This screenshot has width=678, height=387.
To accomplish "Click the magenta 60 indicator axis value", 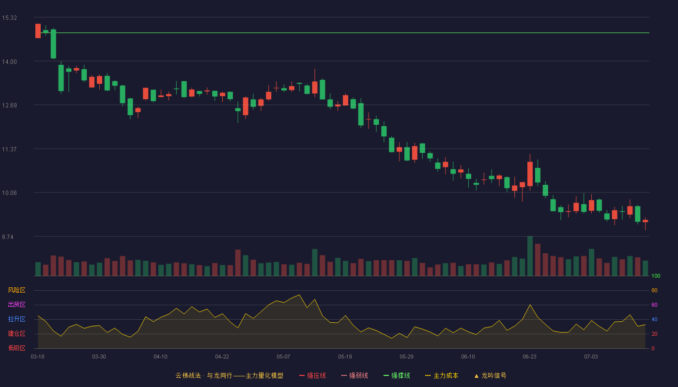I will point(654,305).
